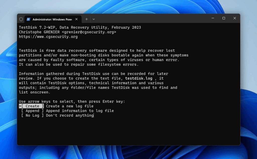Minimize the terminal window
This screenshot has width=257, height=159.
[x=213, y=18]
